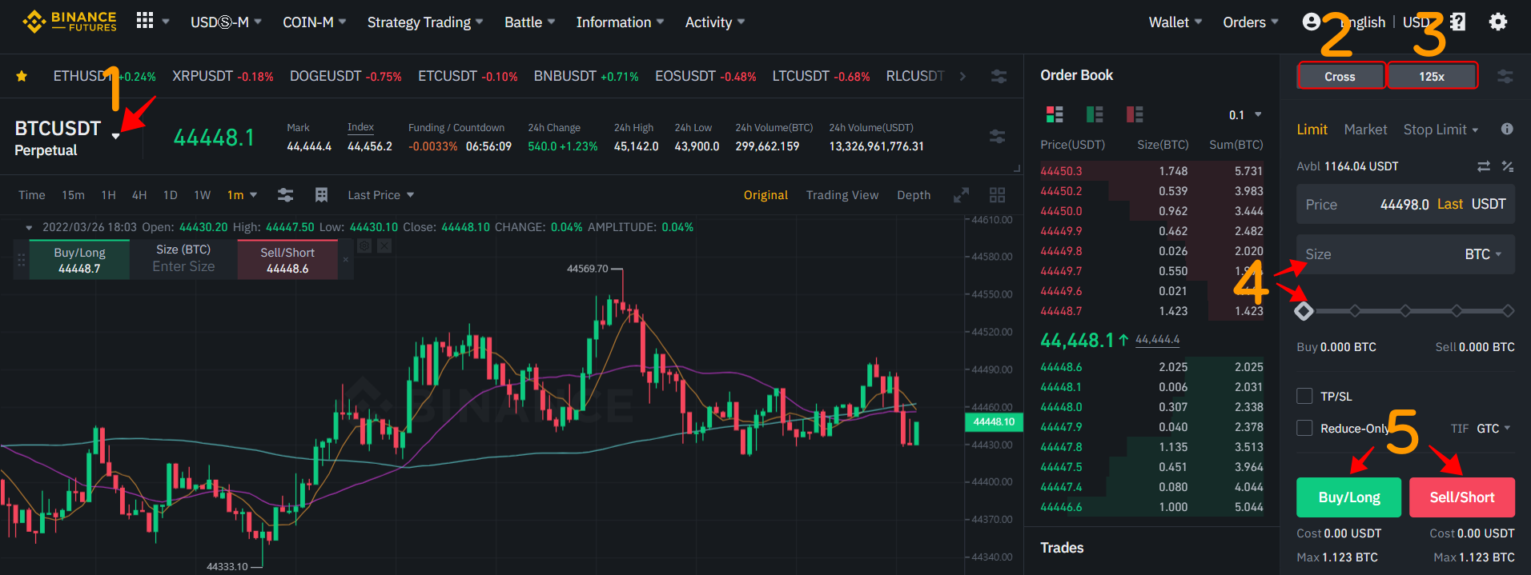Expand the chart to fullscreen
The width and height of the screenshot is (1531, 575).
pyautogui.click(x=961, y=195)
